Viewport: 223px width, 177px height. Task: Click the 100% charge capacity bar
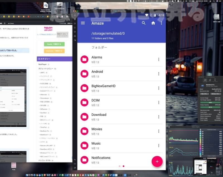click(x=210, y=102)
